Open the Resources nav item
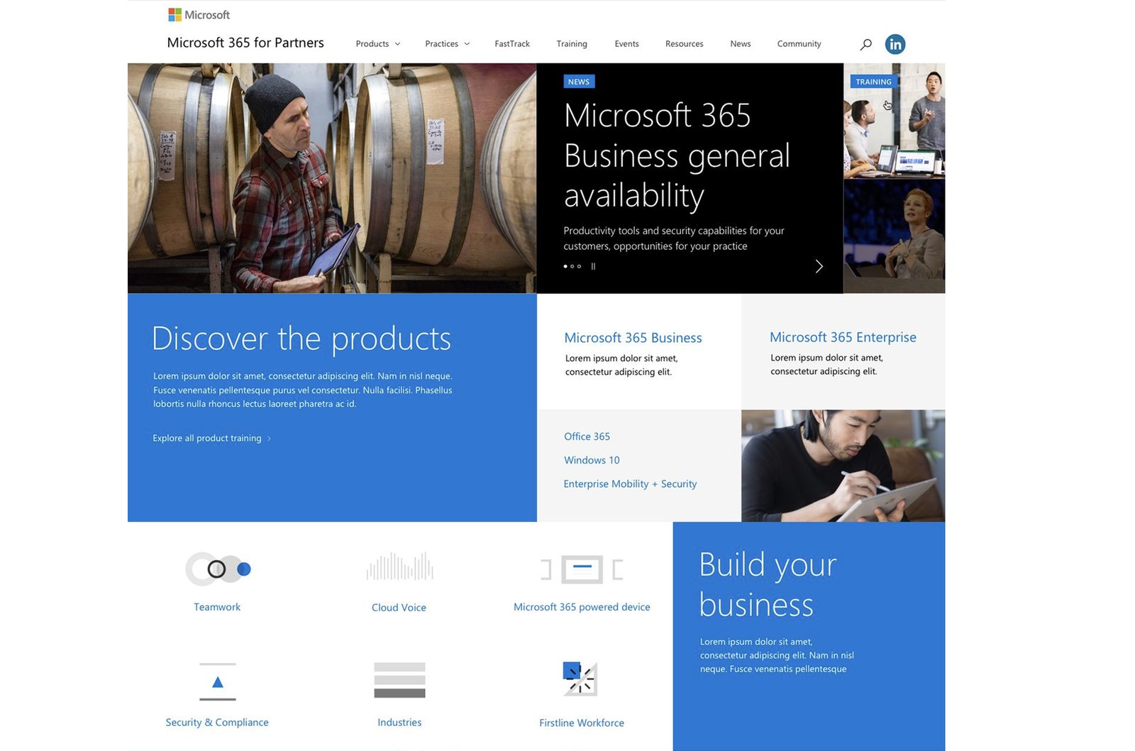This screenshot has height=751, width=1135. 685,44
